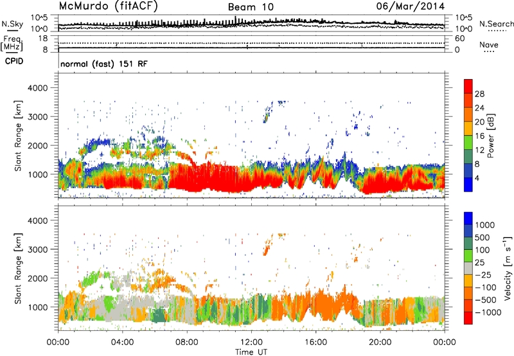
Task: Click the gray −25 to 25 Velocity segment
Action: [468, 268]
